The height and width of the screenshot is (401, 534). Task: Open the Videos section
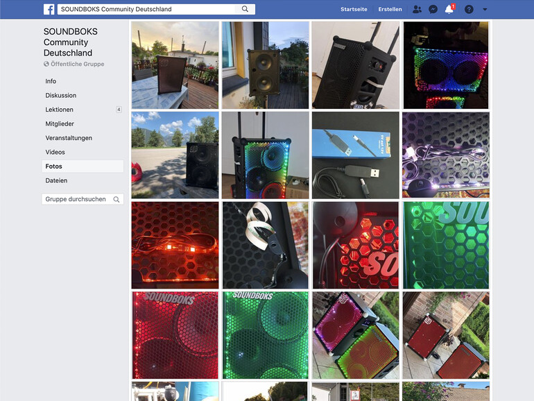click(x=55, y=152)
